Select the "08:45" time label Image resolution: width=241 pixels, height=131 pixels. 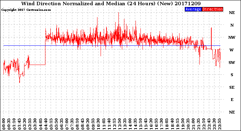point(83,124)
